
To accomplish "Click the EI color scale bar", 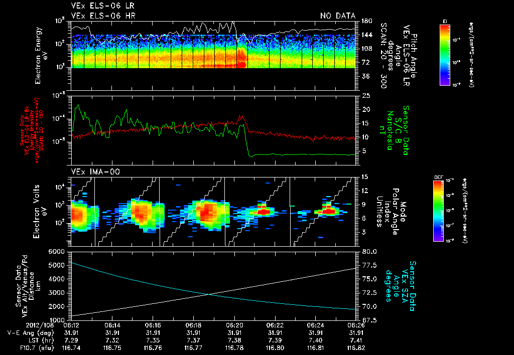I will coord(445,55).
